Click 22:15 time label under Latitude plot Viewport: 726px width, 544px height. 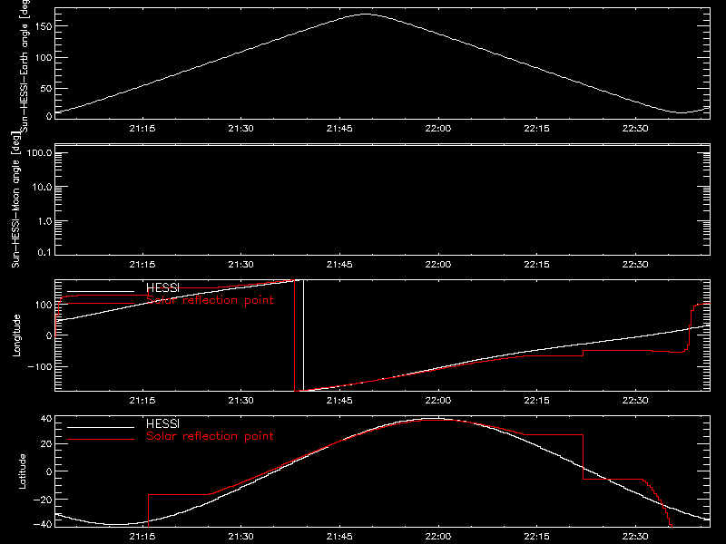coord(536,537)
